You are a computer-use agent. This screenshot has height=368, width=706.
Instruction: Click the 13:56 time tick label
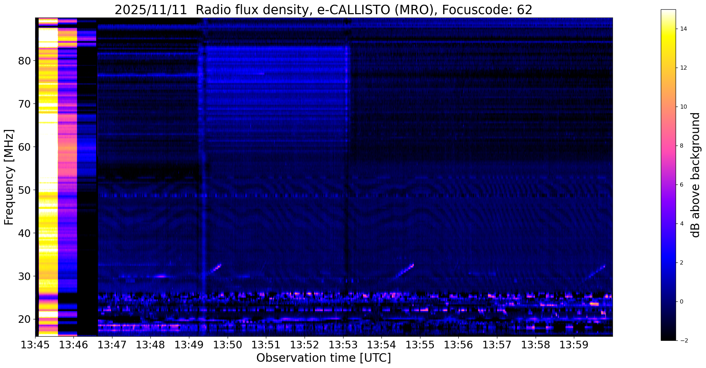[458, 345]
